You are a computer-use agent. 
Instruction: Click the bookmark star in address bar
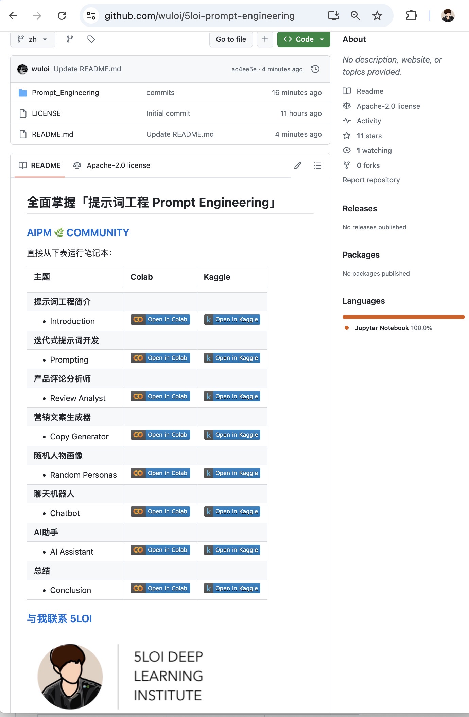coord(377,16)
